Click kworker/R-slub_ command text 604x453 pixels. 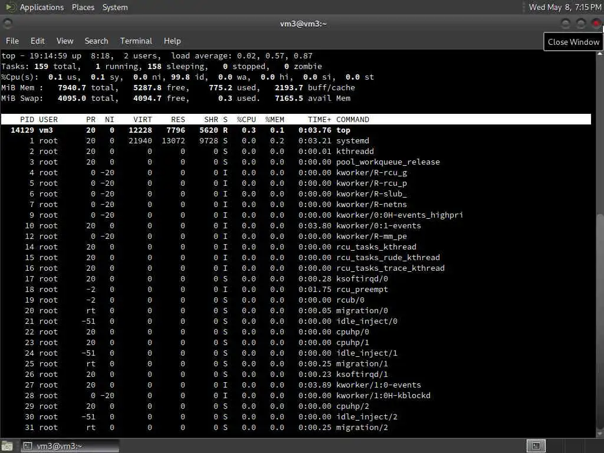tap(372, 193)
